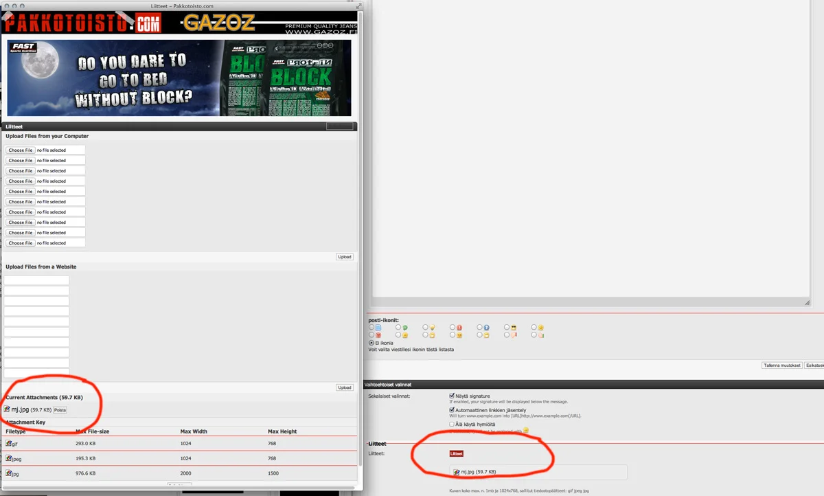
Task: Click 'Tallenna muutokset' button
Action: coord(782,365)
